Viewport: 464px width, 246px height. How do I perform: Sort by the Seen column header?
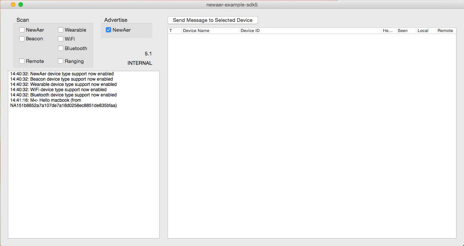pos(406,31)
